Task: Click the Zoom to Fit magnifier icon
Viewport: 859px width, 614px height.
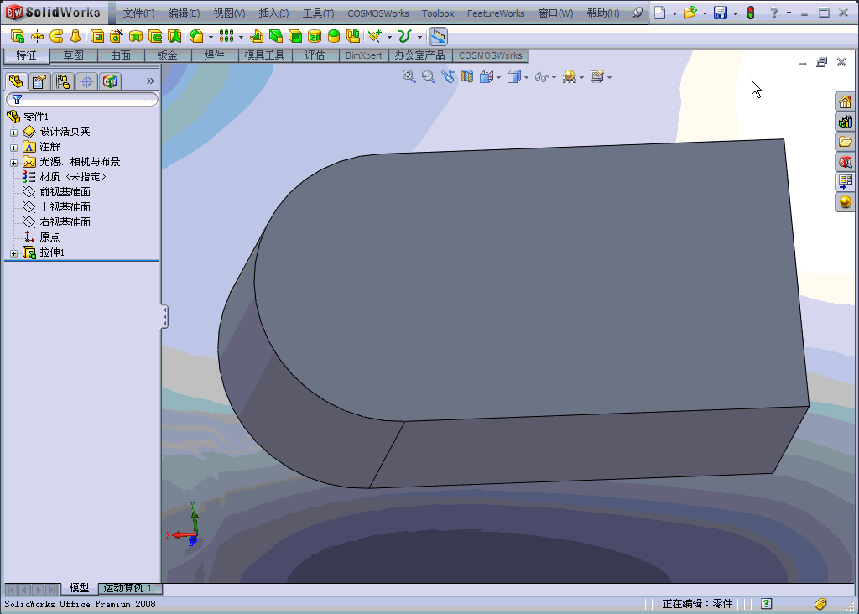Action: pos(409,76)
